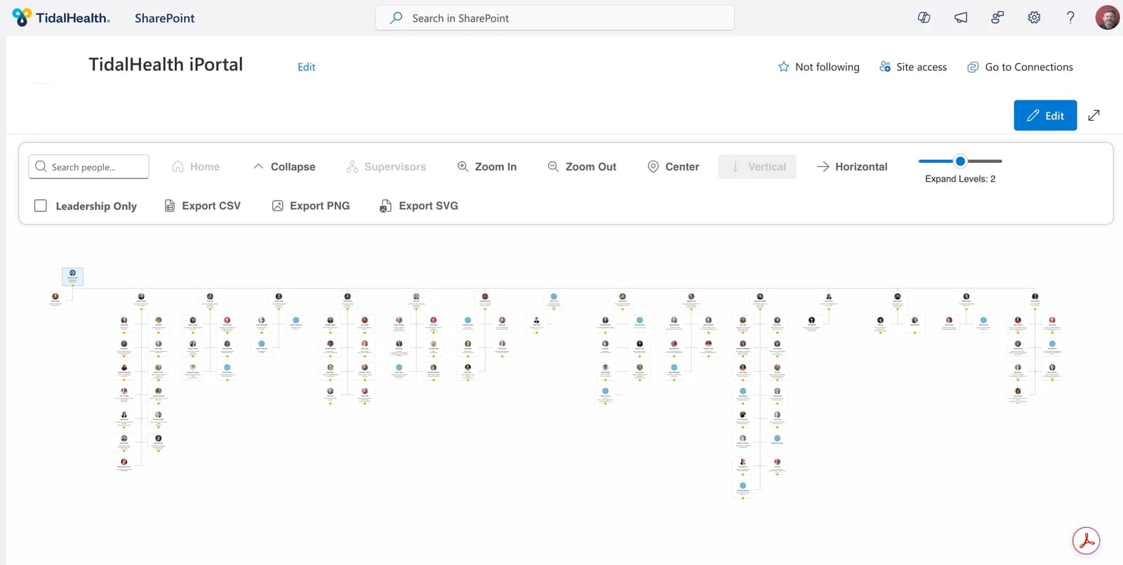Viewport: 1123px width, 565px height.
Task: Expand the page with diagonal arrow icon
Action: coord(1094,115)
